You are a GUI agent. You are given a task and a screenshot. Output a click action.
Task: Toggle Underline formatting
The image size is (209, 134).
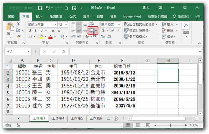click(x=41, y=30)
